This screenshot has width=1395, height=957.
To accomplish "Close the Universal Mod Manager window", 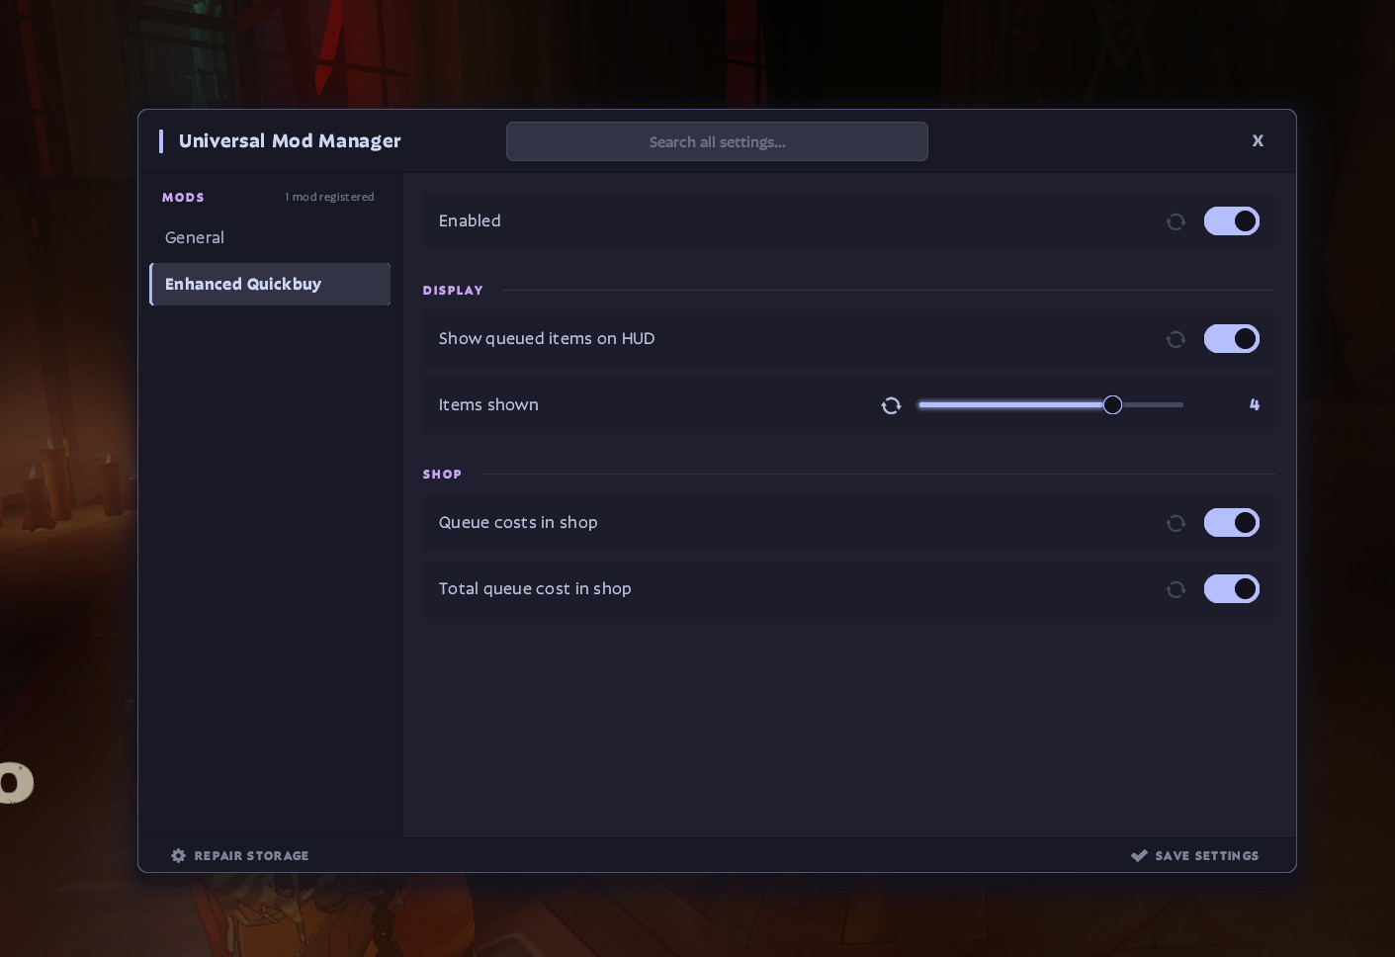I will pyautogui.click(x=1258, y=140).
